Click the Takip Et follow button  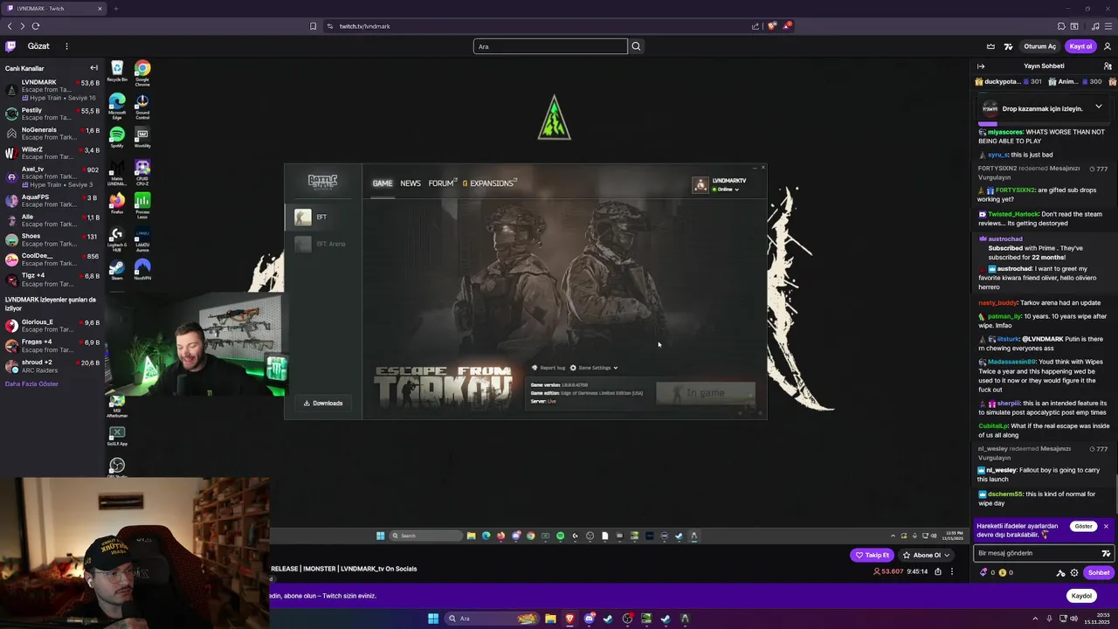[872, 555]
